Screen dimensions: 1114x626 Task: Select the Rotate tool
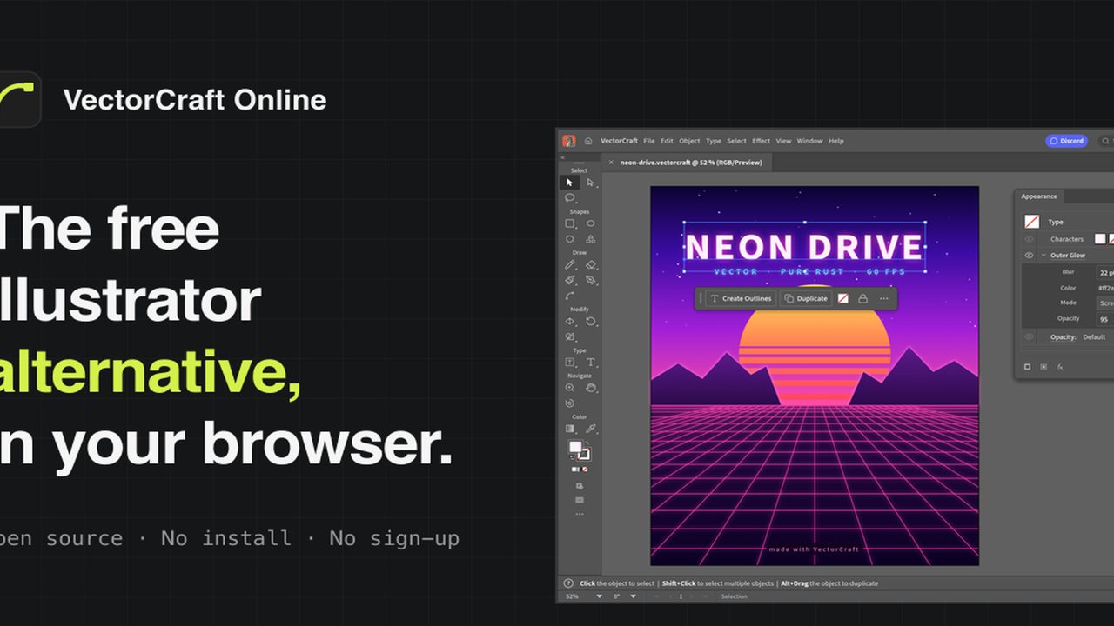click(590, 321)
